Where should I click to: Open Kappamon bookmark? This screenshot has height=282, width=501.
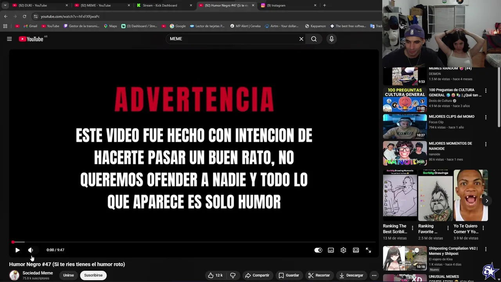(x=315, y=26)
